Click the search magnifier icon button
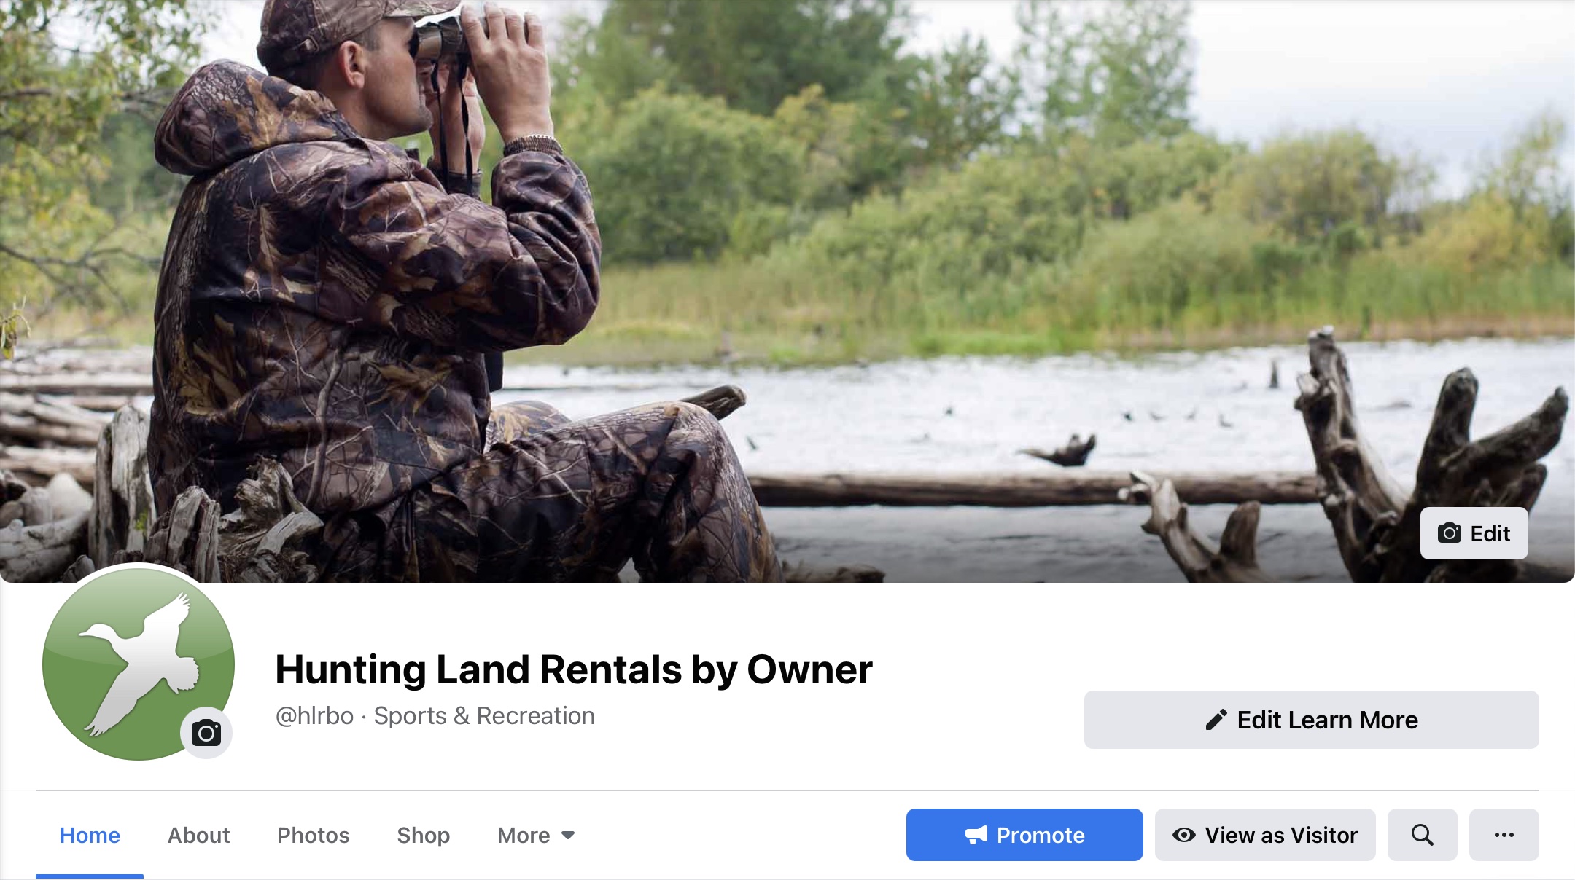This screenshot has height=880, width=1575. [x=1422, y=835]
